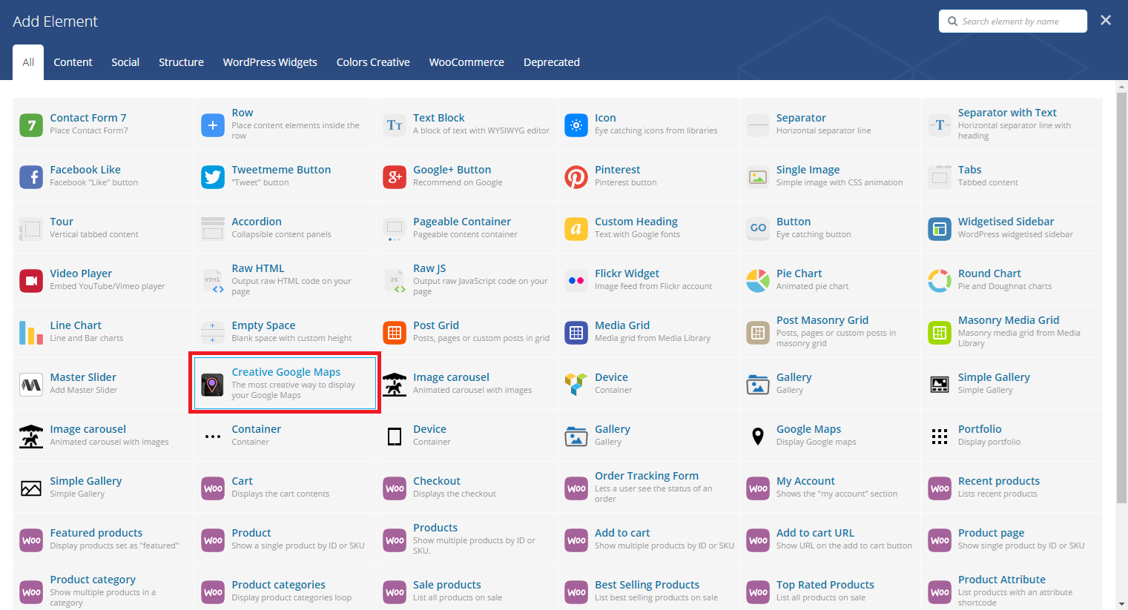
Task: Switch to the Social tab
Action: coord(125,62)
